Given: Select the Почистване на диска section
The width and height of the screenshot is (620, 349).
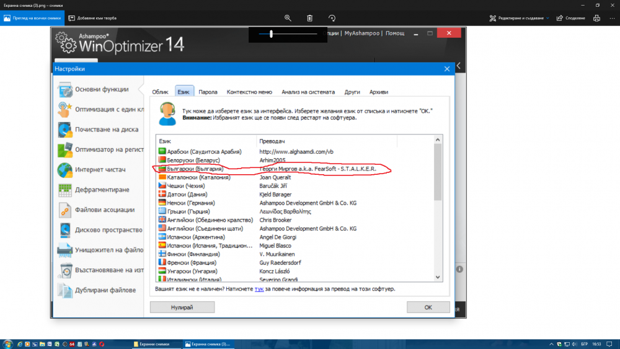Looking at the screenshot, I should coord(99,130).
